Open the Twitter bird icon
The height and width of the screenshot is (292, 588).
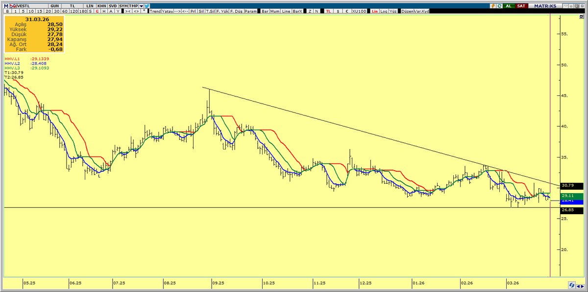tap(147, 5)
